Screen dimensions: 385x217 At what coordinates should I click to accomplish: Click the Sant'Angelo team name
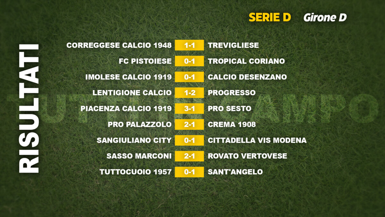pos(235,172)
